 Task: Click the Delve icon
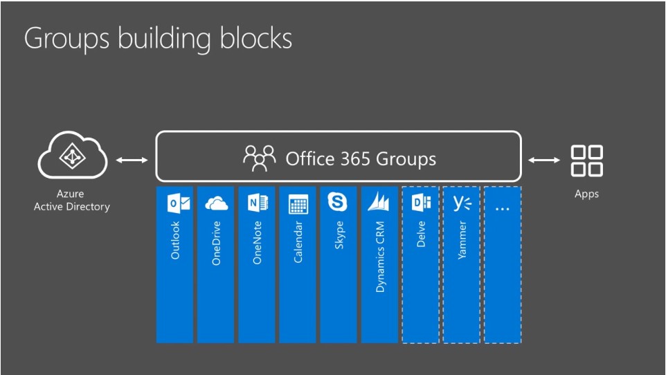(x=421, y=203)
